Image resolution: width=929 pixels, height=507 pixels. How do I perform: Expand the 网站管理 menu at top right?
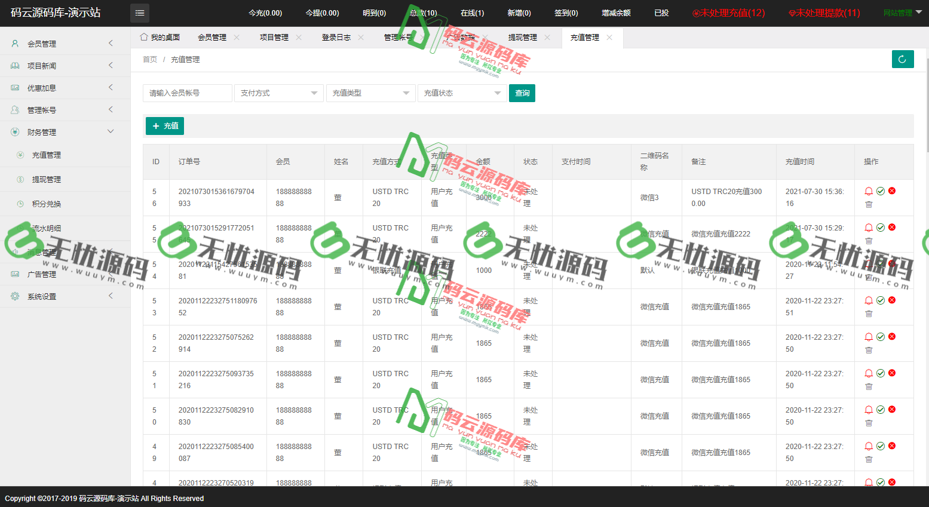click(x=897, y=13)
